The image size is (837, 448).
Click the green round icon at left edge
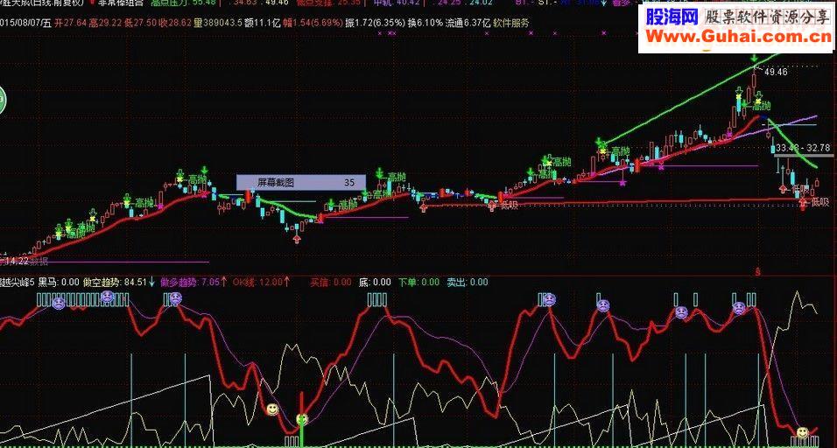tap(2, 101)
